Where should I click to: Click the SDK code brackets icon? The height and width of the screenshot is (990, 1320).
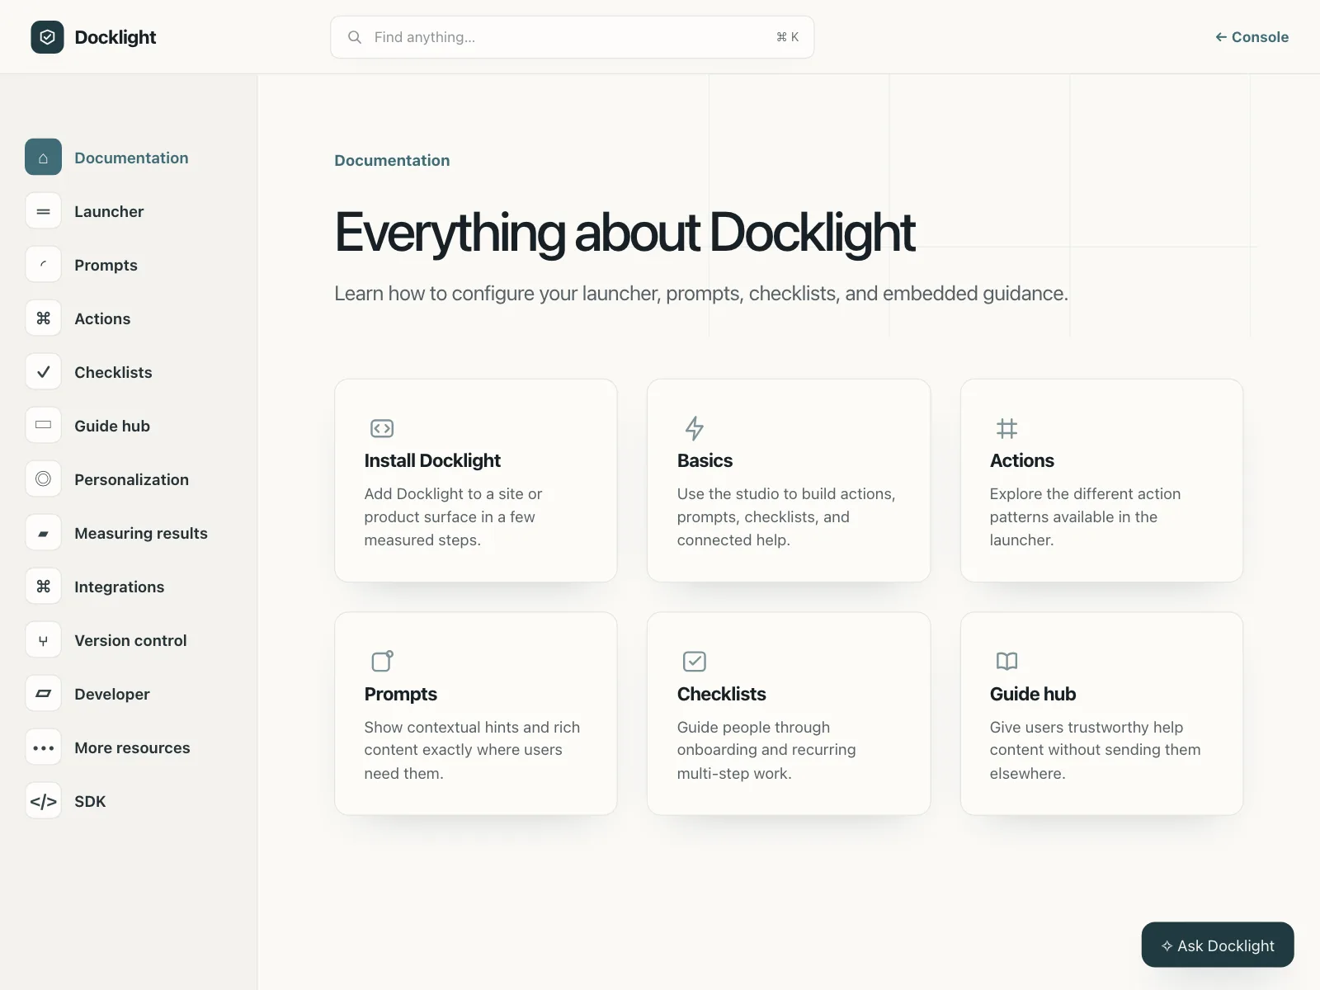tap(43, 801)
